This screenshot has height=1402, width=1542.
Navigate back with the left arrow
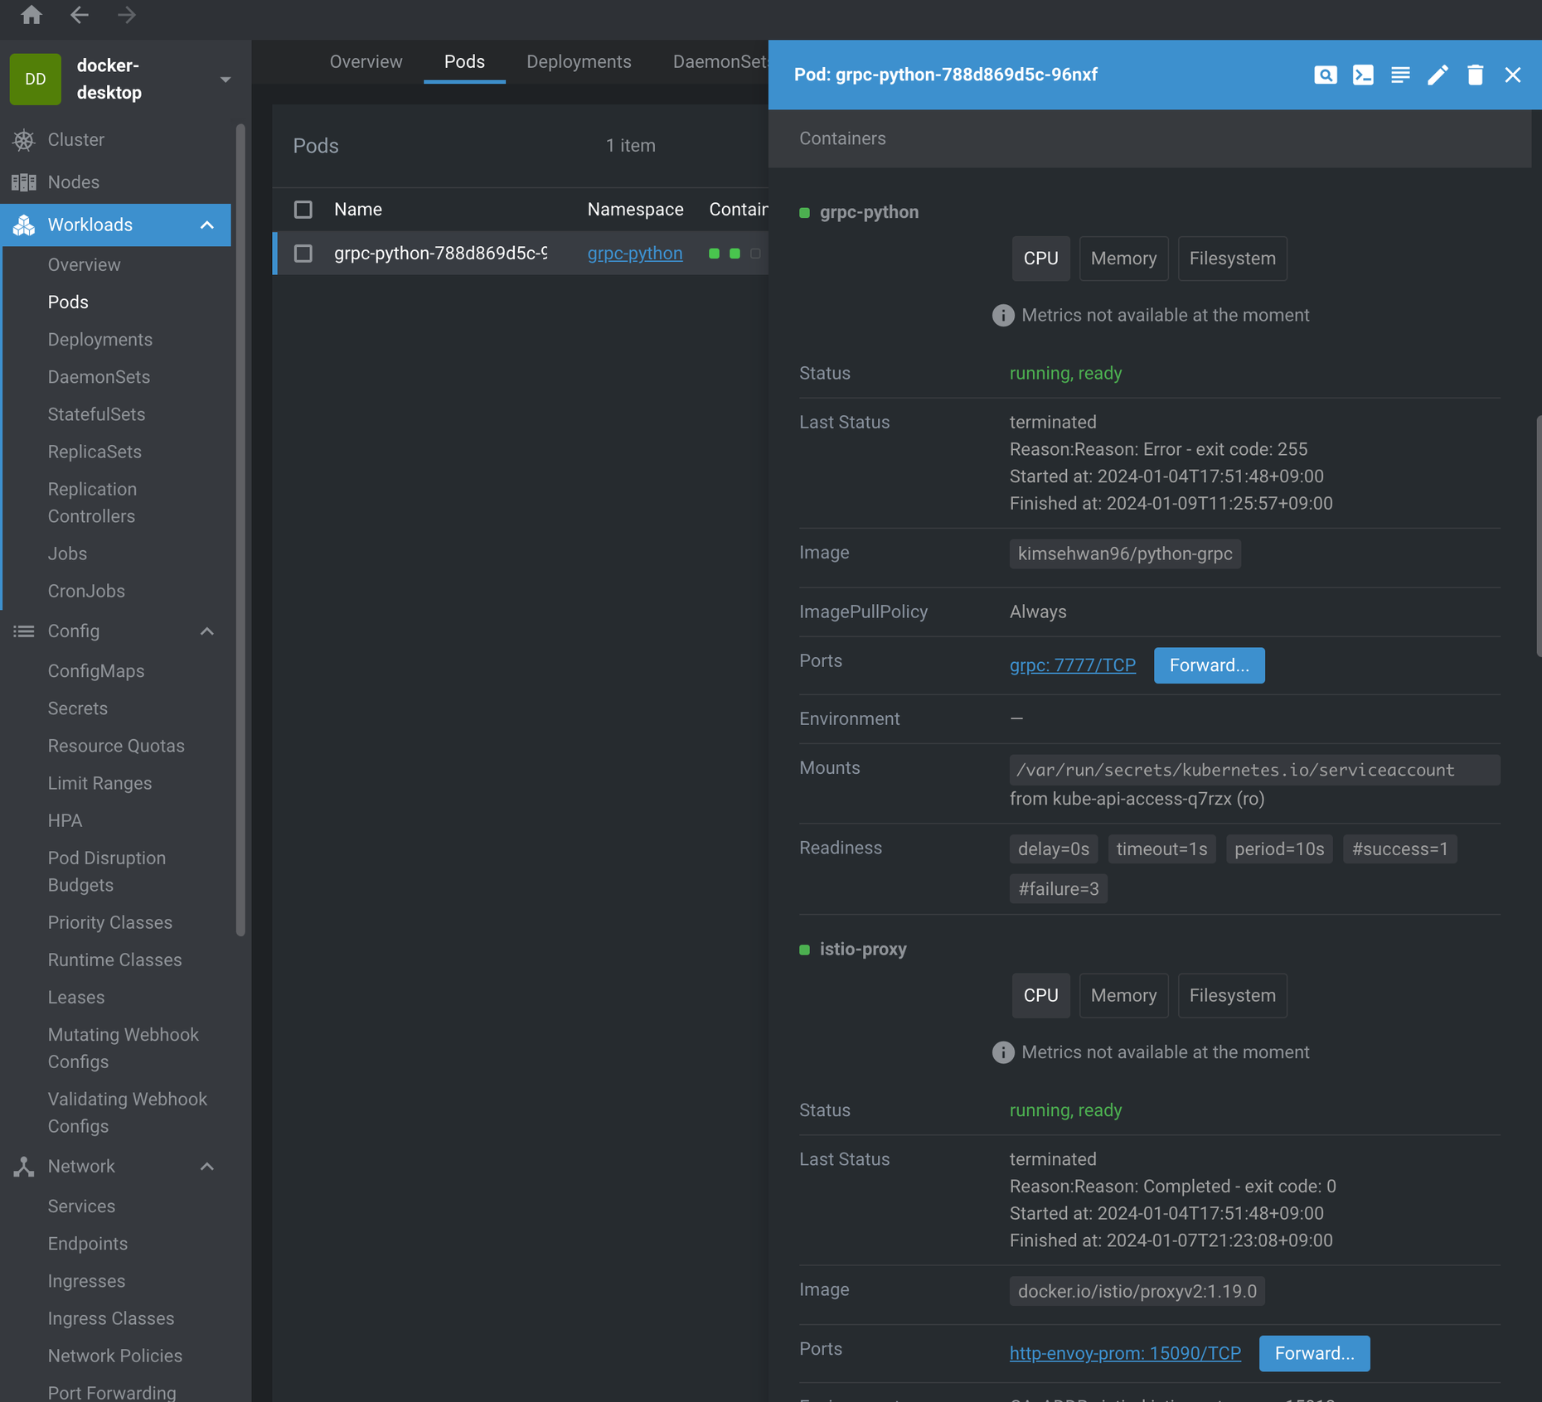80,15
